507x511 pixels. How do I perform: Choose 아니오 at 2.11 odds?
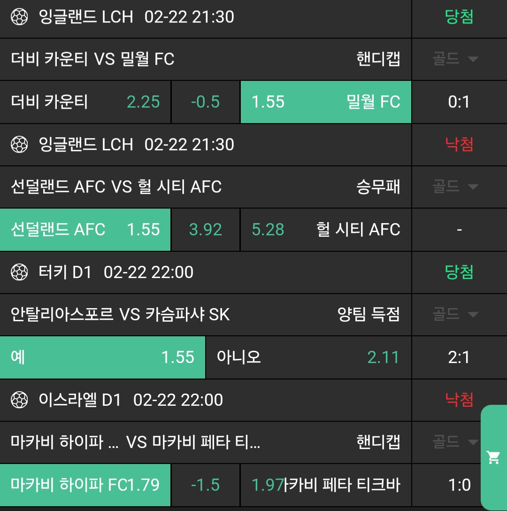[x=308, y=357]
